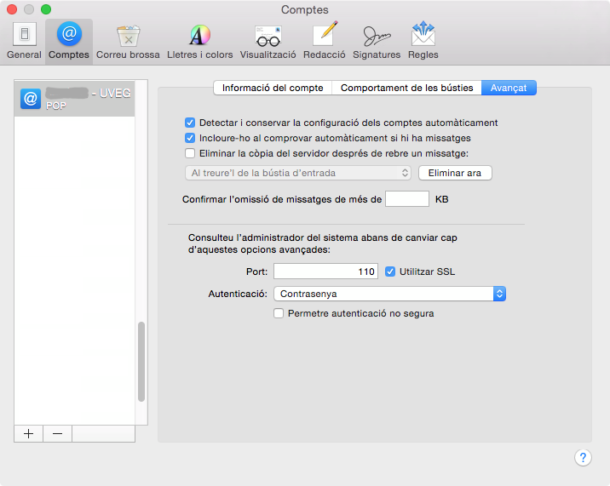
Task: Enable Eliminar la còpia del servidor
Action: tap(190, 153)
